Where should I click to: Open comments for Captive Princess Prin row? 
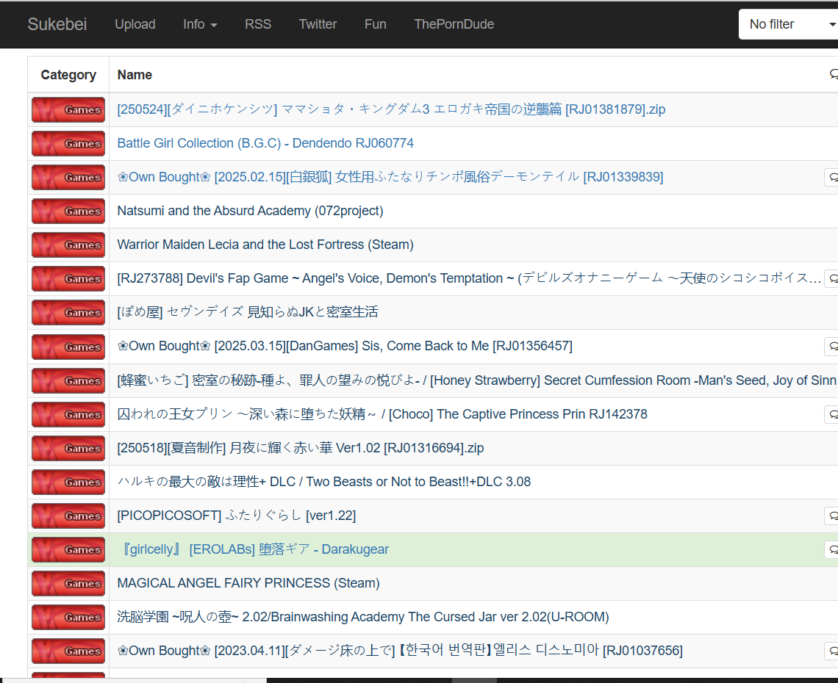[831, 414]
